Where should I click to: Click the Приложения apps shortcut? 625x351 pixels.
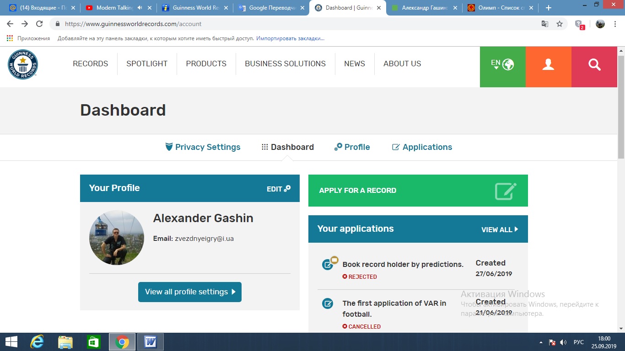[x=28, y=38]
